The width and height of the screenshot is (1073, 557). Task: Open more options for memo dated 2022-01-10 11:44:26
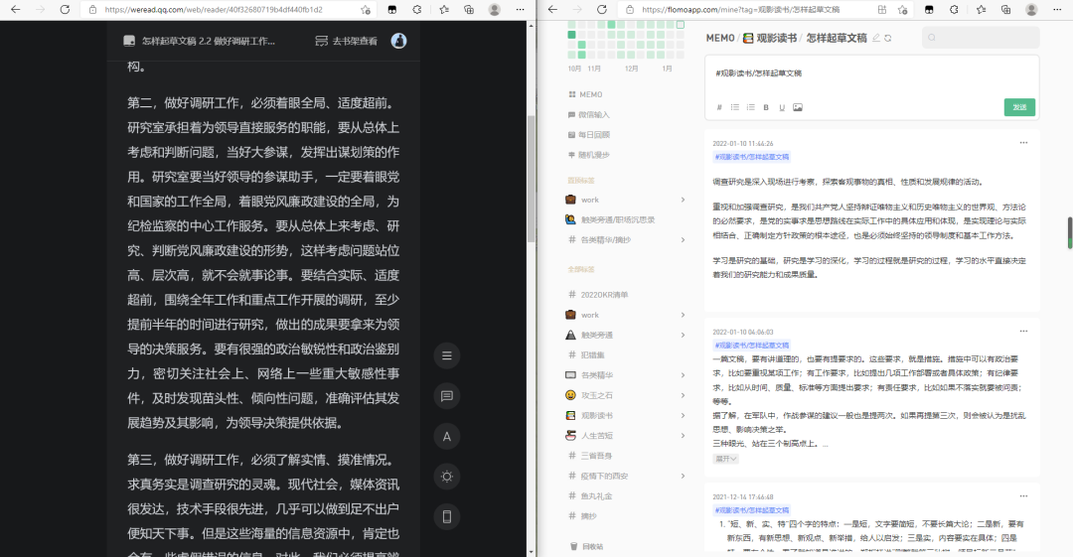[x=1023, y=143]
